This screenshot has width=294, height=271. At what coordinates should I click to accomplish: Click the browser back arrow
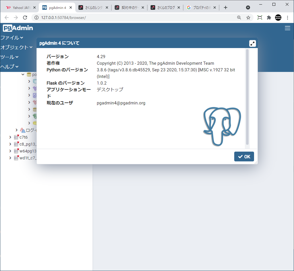(7, 18)
